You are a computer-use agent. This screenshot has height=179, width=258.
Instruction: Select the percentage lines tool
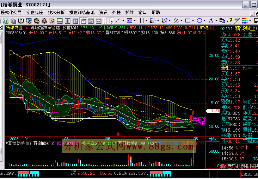click(x=130, y=21)
